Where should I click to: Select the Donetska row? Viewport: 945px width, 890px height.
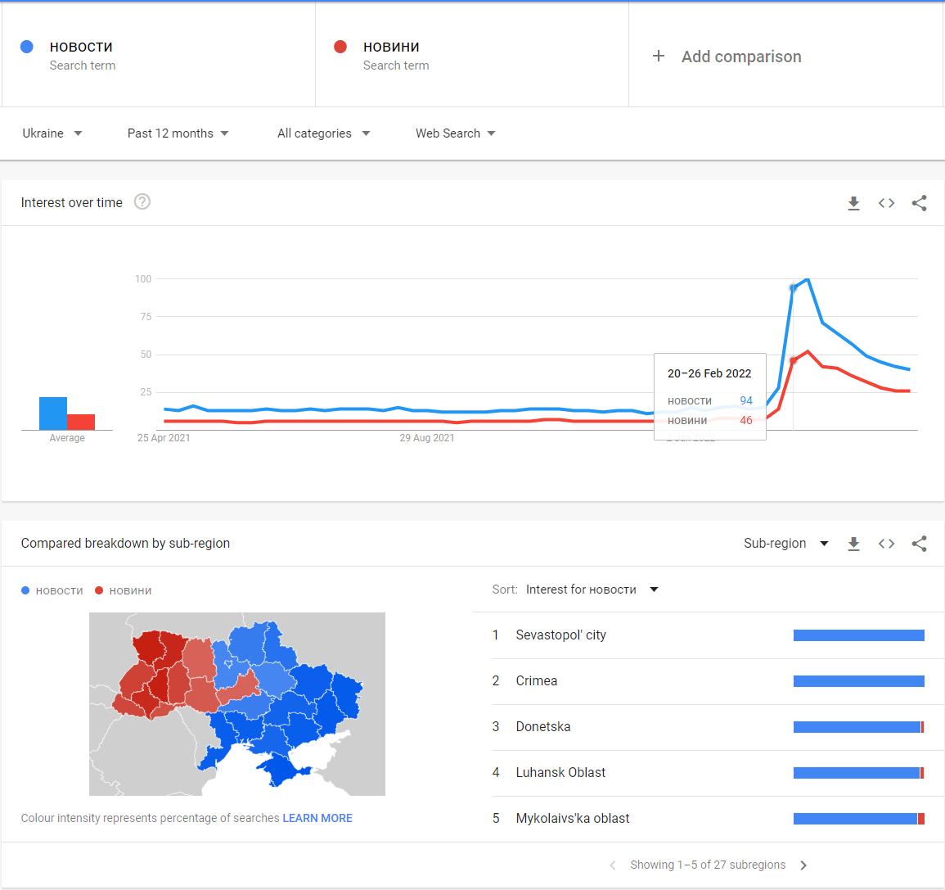point(709,726)
